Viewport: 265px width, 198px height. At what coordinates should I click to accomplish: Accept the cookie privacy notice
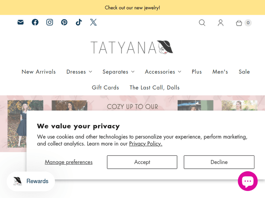[x=142, y=162]
